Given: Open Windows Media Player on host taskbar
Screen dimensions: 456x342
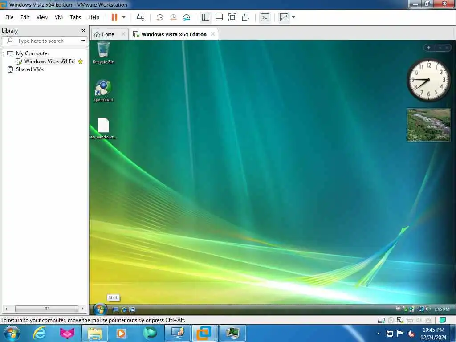Looking at the screenshot, I should (121, 333).
